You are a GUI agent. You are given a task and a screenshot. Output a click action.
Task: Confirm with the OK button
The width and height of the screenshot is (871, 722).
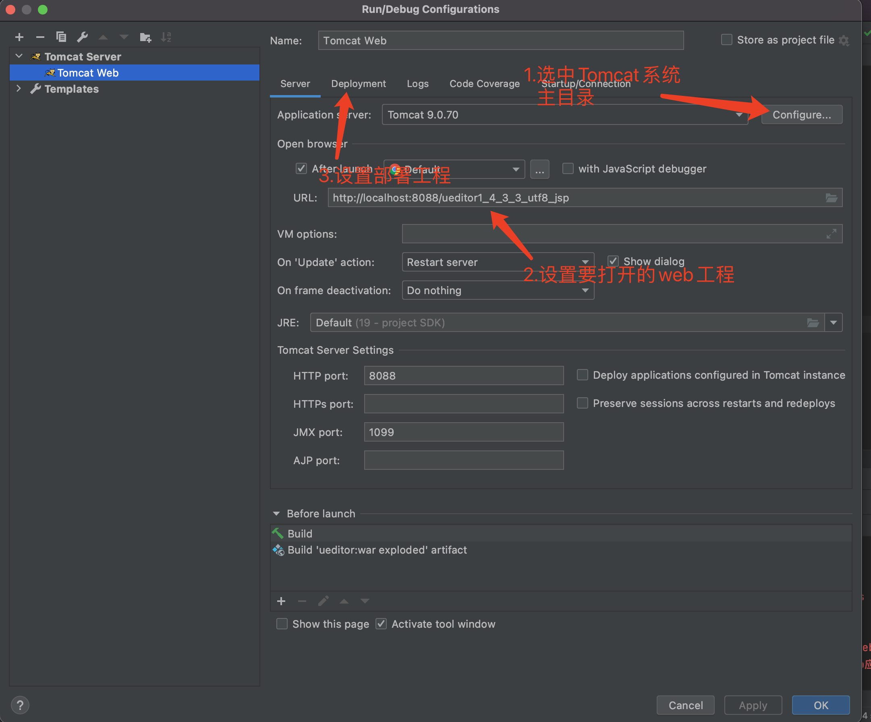820,705
